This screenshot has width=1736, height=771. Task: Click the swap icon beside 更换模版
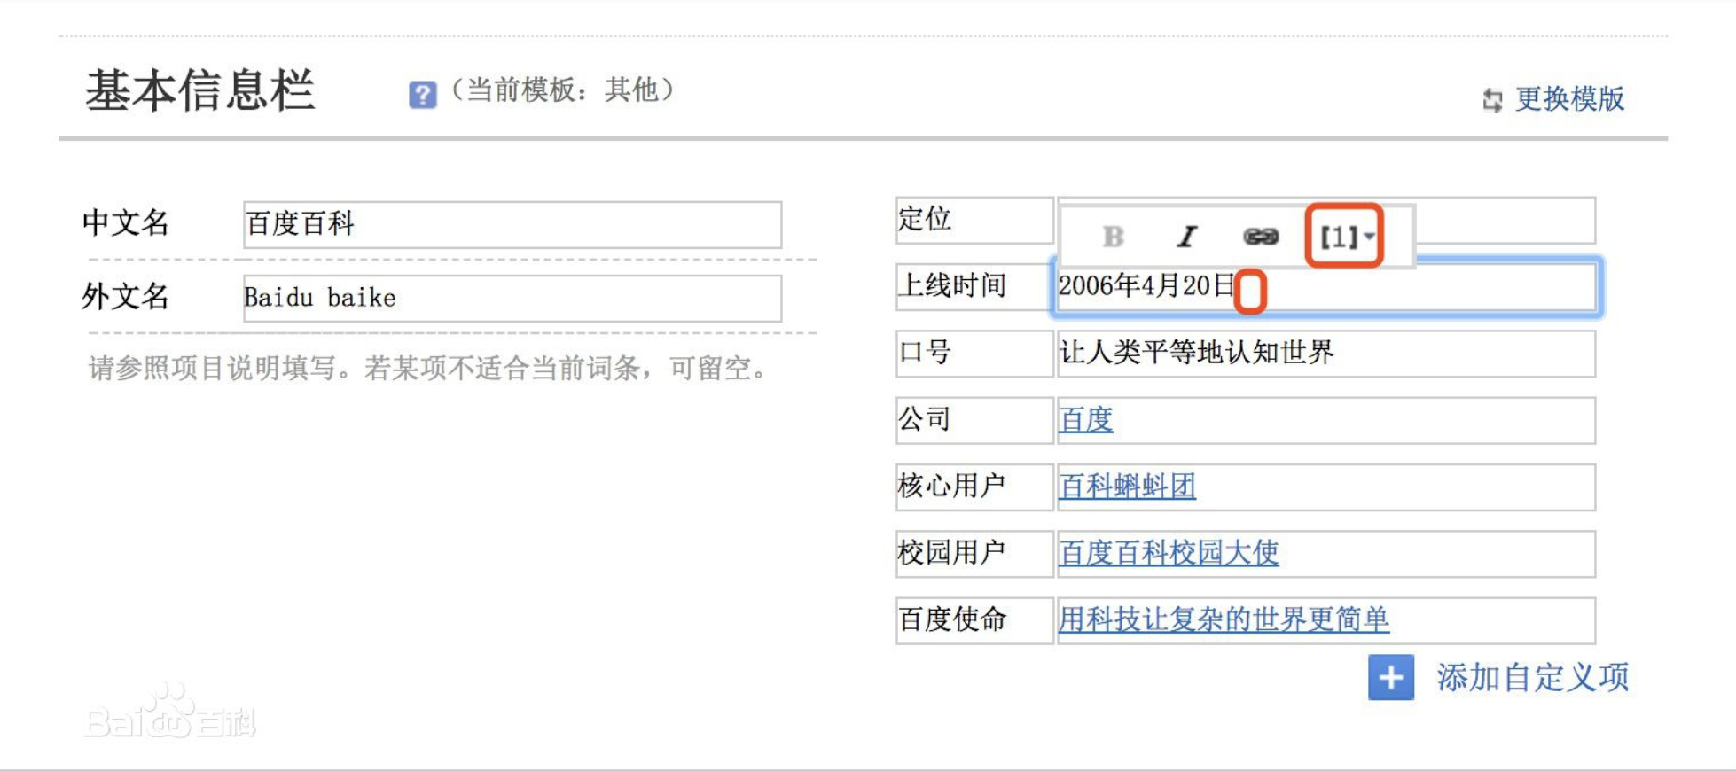click(1493, 100)
